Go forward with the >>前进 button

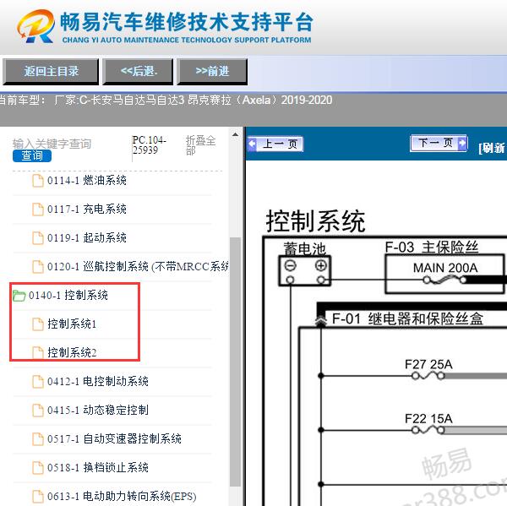coord(212,72)
